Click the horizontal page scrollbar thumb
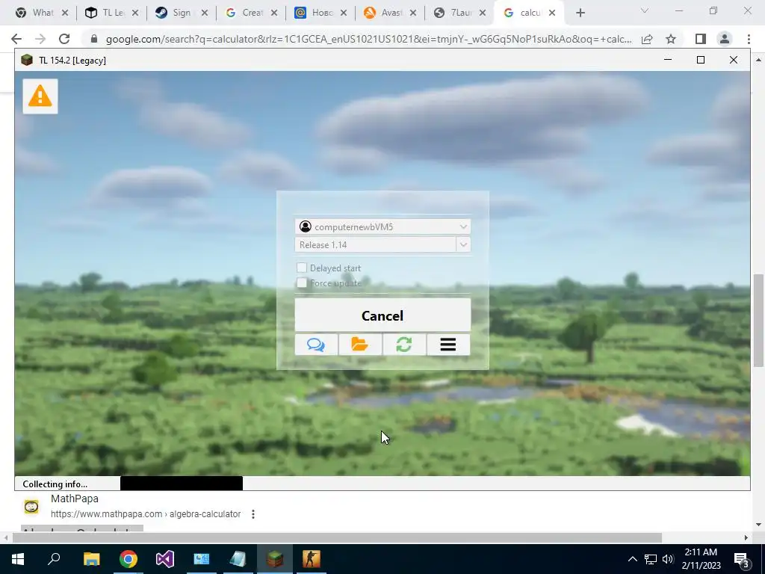 click(337, 537)
